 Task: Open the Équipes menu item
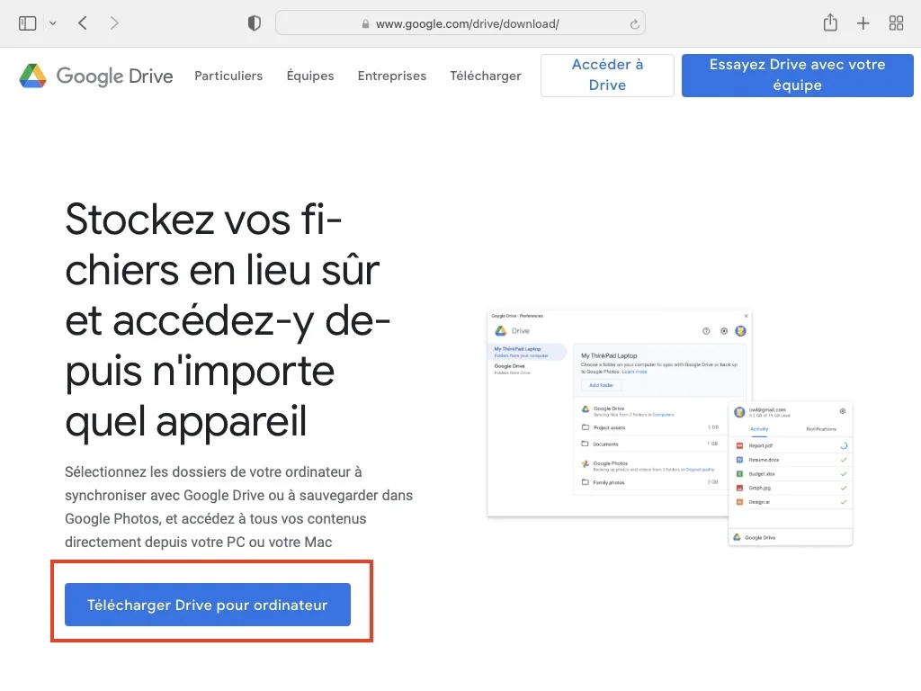pos(310,76)
